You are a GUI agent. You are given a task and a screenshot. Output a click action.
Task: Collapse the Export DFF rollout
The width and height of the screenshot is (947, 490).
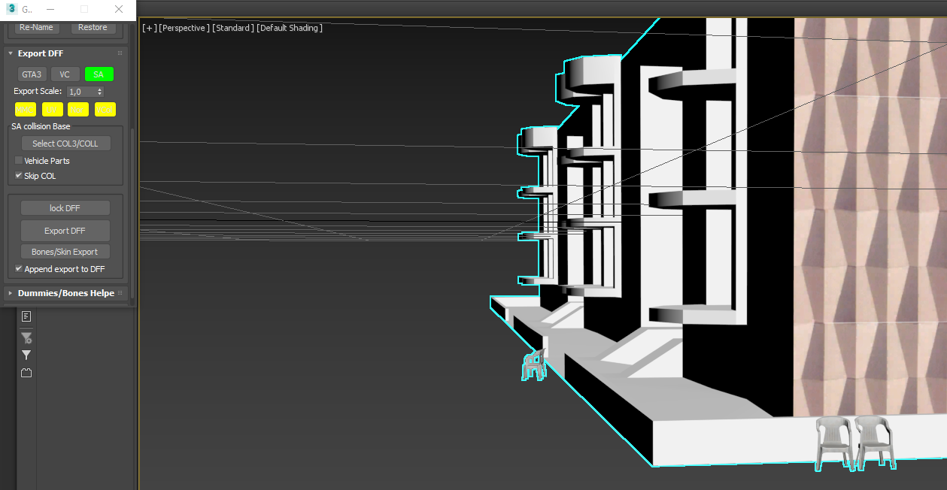(11, 53)
